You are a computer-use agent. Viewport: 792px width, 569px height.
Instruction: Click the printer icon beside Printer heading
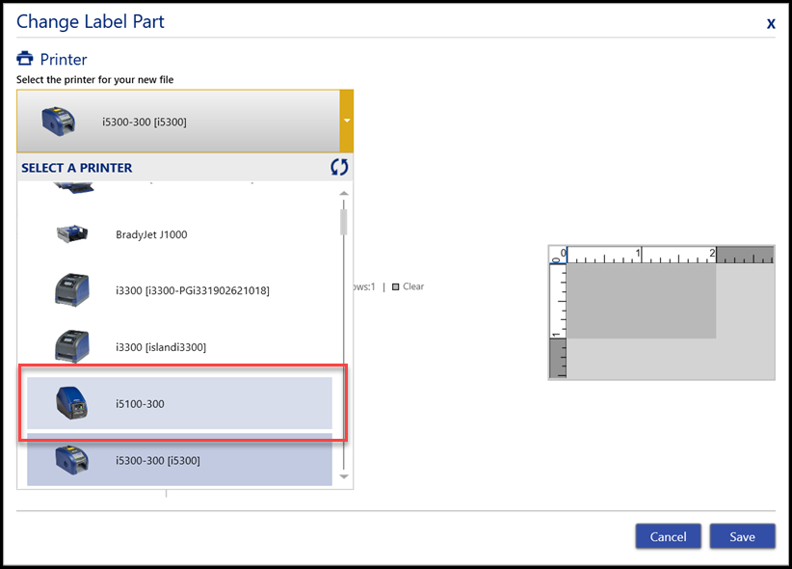[x=25, y=60]
